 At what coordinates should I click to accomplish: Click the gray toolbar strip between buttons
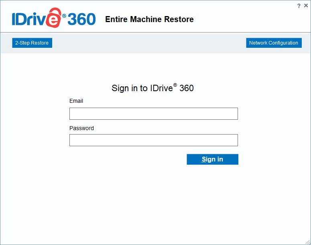(x=148, y=43)
